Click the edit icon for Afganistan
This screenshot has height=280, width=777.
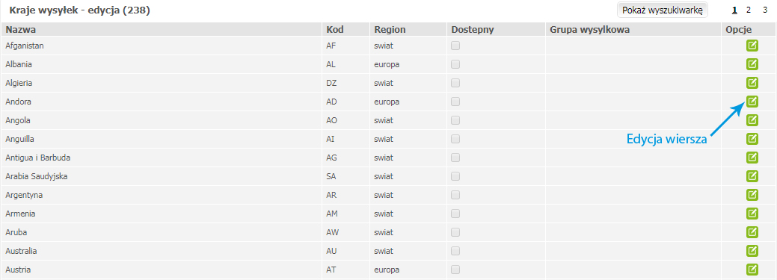tap(752, 46)
